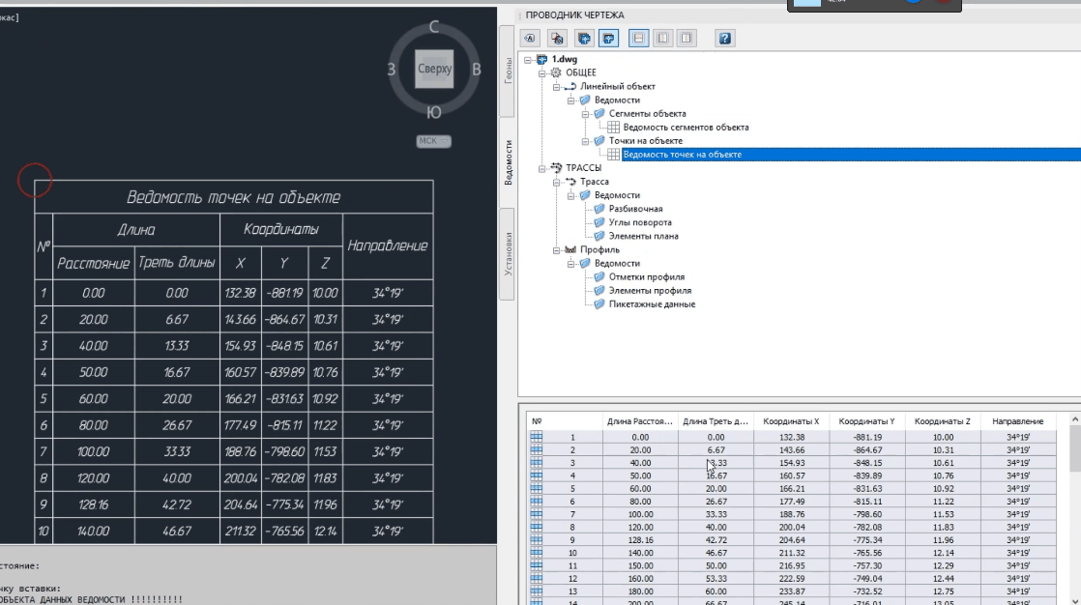The image size is (1081, 605).
Task: Toggle the right-pane layout button in toolbar
Action: (x=687, y=39)
